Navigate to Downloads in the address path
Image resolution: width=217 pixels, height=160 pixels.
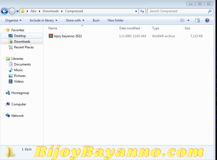point(51,11)
